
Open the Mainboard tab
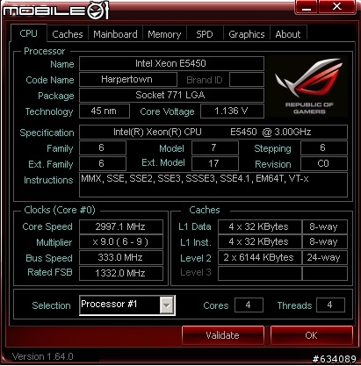click(115, 34)
